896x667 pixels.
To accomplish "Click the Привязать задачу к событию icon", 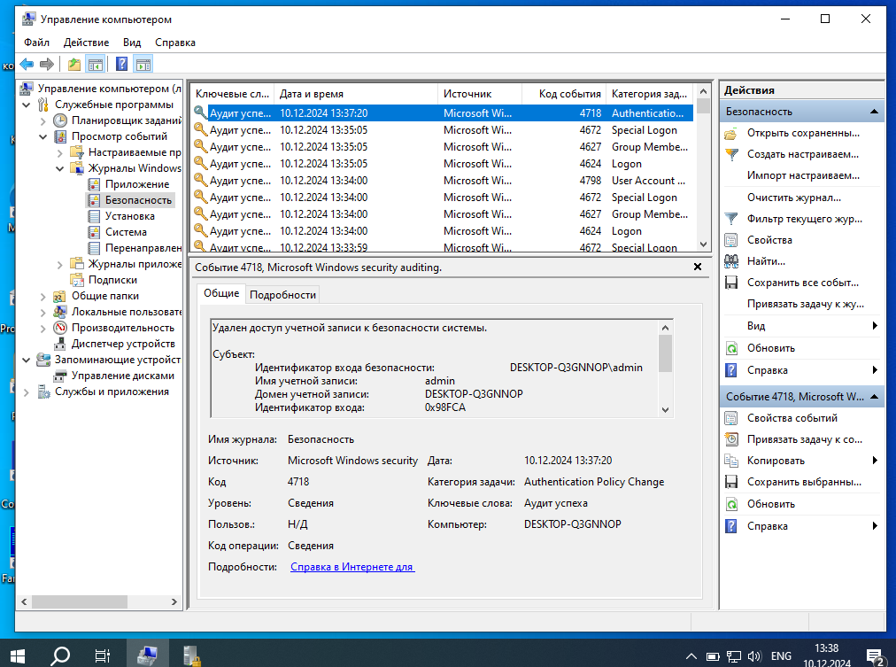I will 730,439.
